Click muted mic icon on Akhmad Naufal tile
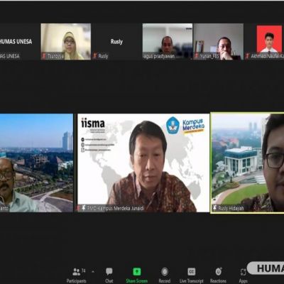 (x=248, y=56)
